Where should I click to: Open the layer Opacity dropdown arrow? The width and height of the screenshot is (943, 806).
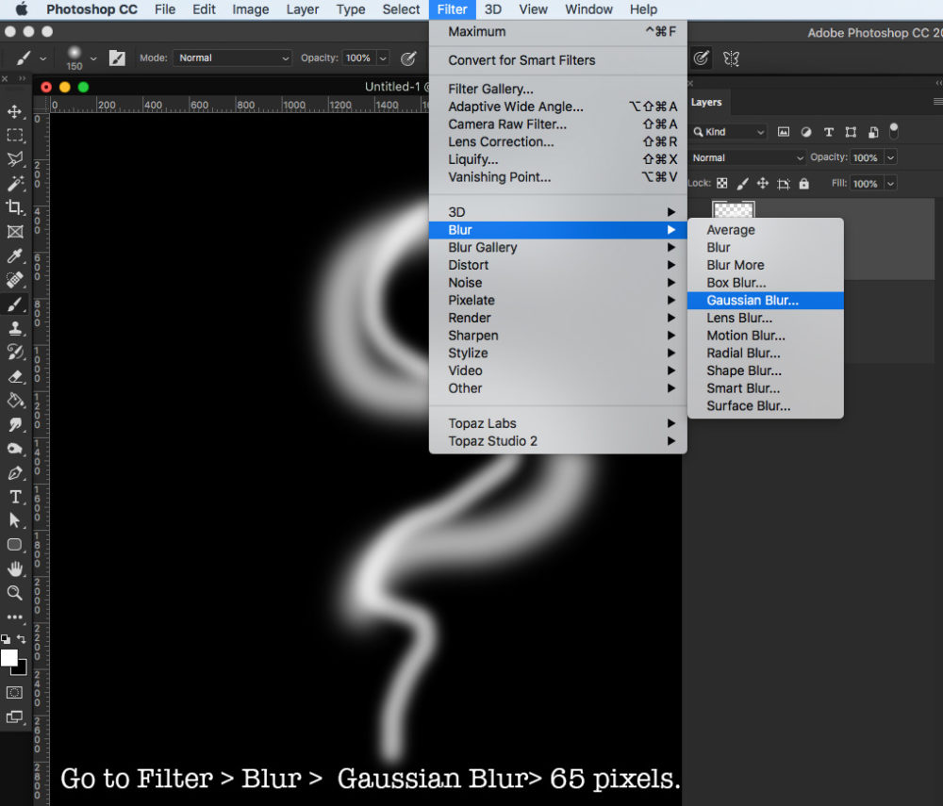pyautogui.click(x=891, y=157)
